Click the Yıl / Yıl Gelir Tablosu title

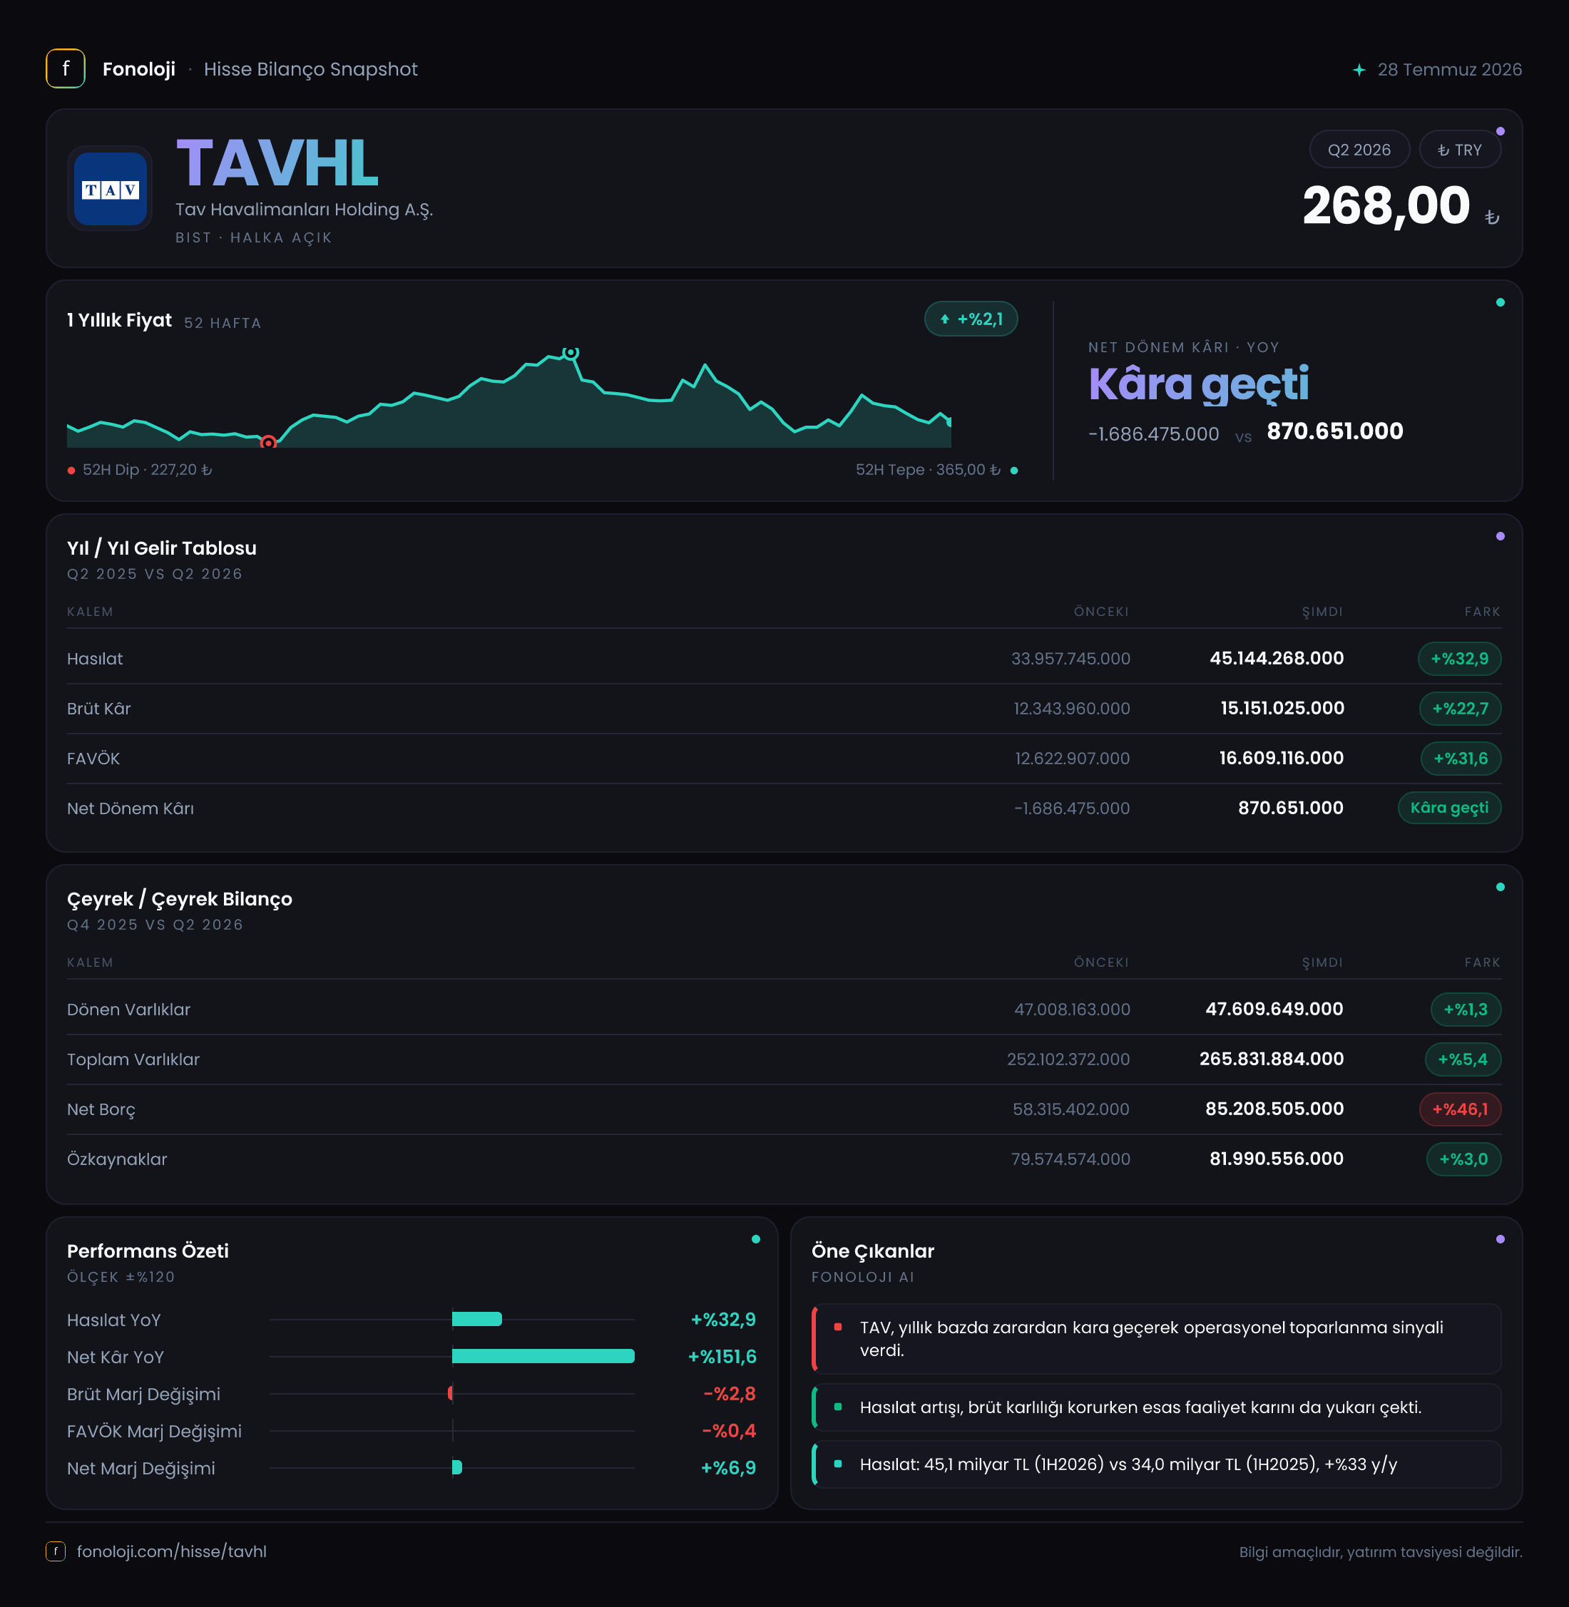point(161,548)
